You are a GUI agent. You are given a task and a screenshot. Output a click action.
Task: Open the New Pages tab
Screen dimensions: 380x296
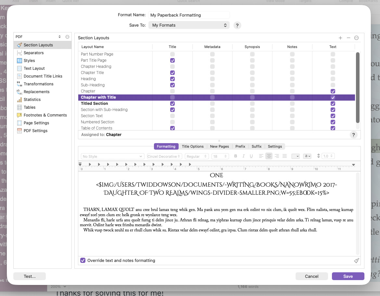point(219,146)
